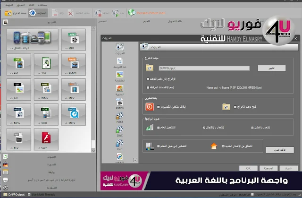302x198 pixels.
Task: Click the down arrow under options sidebar list
Action: 135,160
